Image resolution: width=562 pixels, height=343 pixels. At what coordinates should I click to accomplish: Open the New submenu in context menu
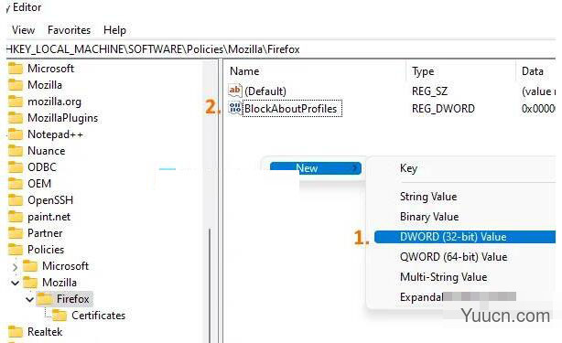pyautogui.click(x=316, y=168)
